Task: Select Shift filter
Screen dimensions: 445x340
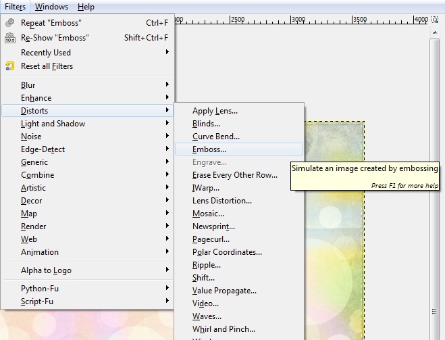Action: pos(239,278)
